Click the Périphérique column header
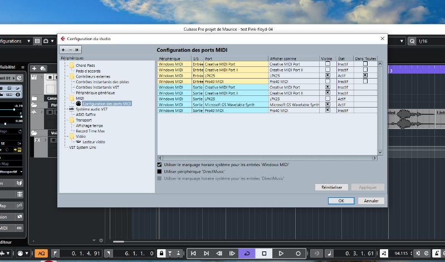 pos(174,59)
